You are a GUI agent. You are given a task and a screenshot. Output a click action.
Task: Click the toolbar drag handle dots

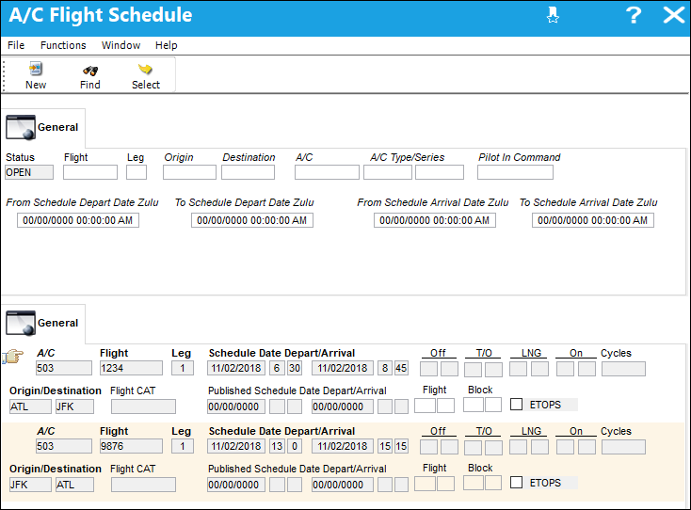[x=4, y=76]
